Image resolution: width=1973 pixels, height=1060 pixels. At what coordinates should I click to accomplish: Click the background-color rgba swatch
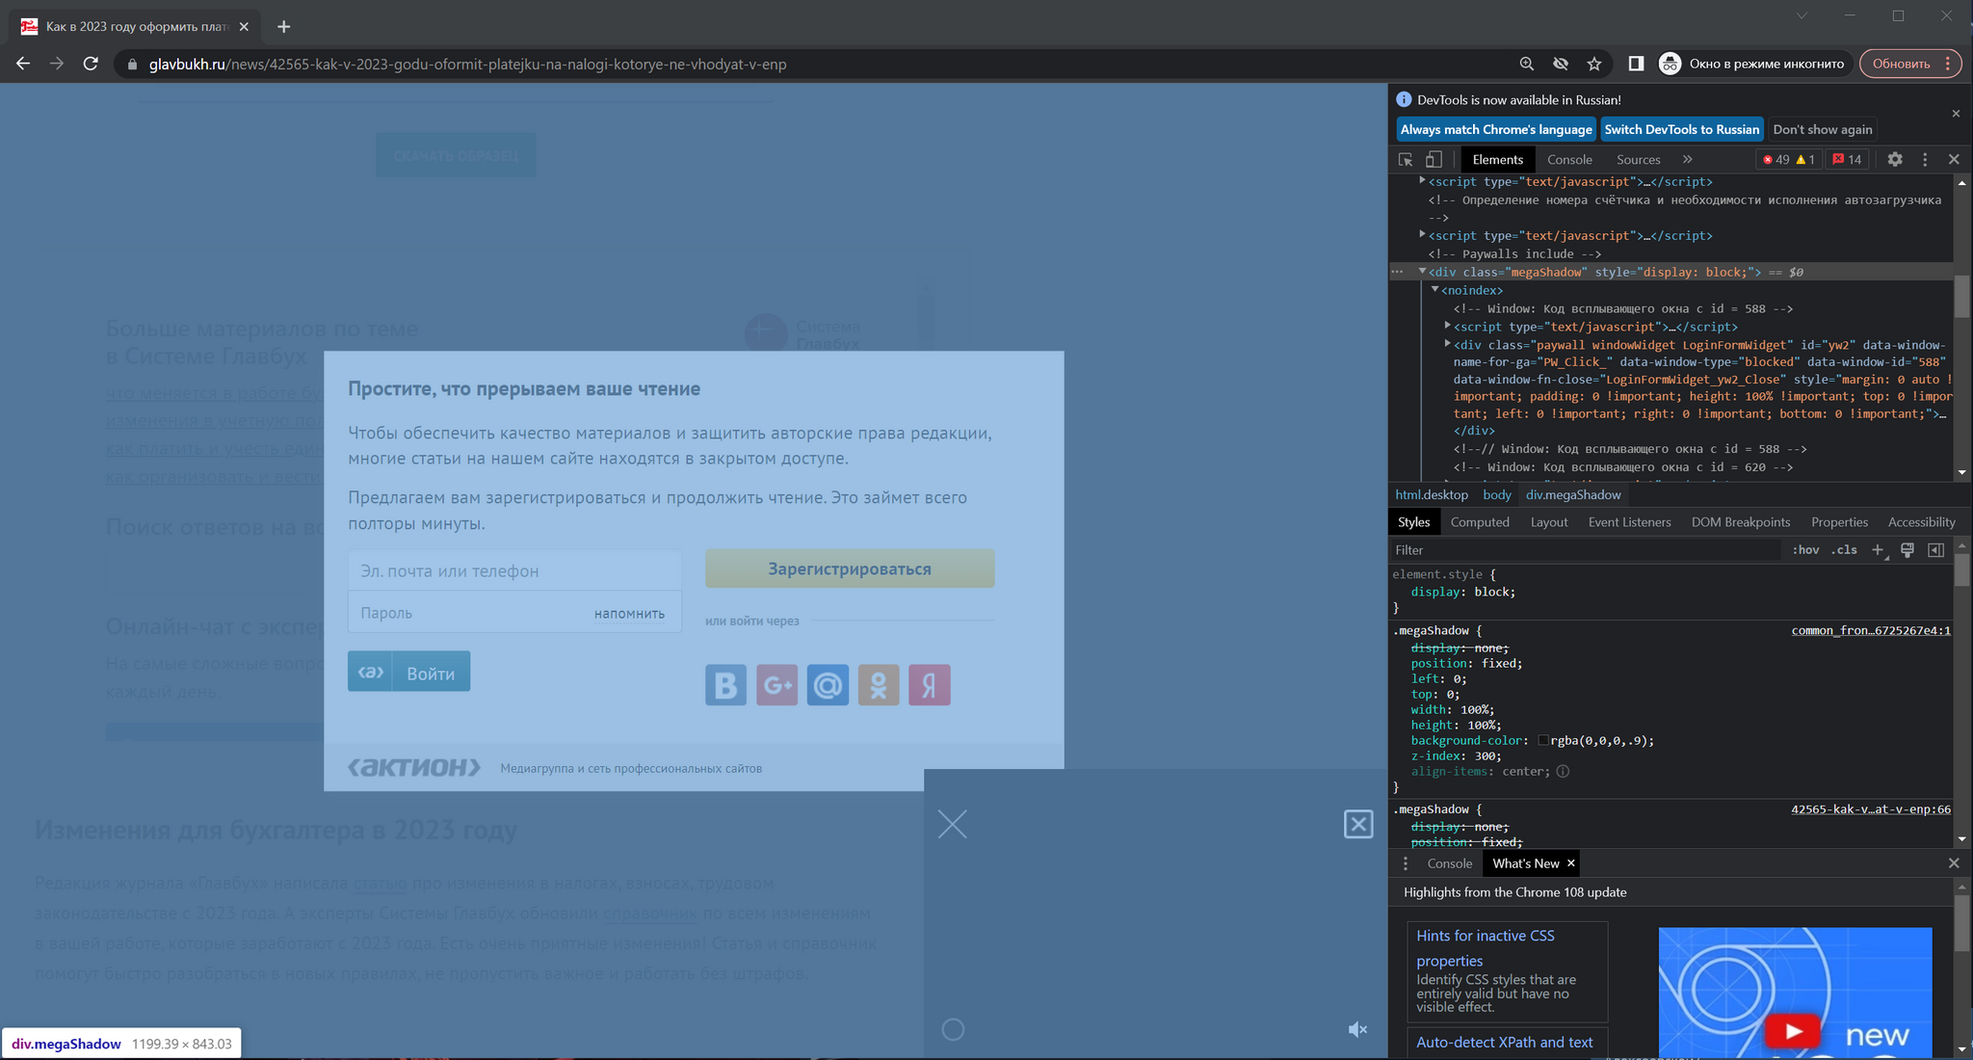[1543, 741]
